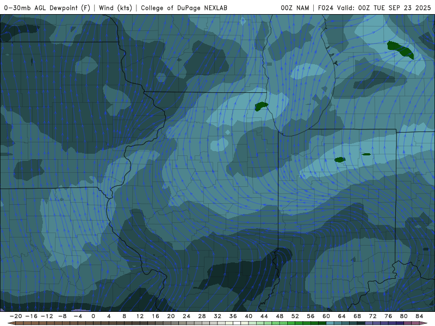
Task: Select the 56 color scale label
Action: click(x=310, y=316)
